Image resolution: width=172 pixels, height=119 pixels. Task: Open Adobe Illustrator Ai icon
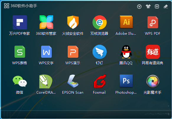tap(126, 22)
